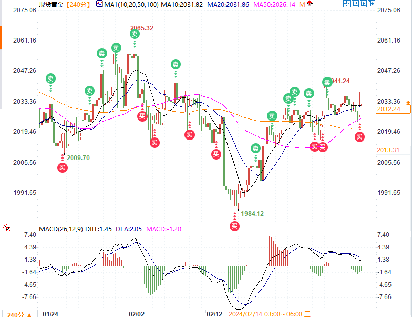Click the 2065.32 high price label
Screen dimensions: 412x317
(141, 28)
